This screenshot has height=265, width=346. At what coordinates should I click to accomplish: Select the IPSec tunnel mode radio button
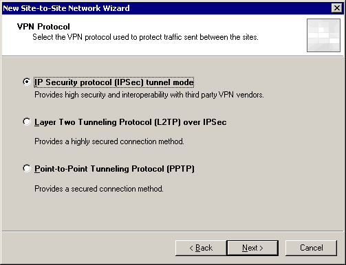(x=27, y=82)
